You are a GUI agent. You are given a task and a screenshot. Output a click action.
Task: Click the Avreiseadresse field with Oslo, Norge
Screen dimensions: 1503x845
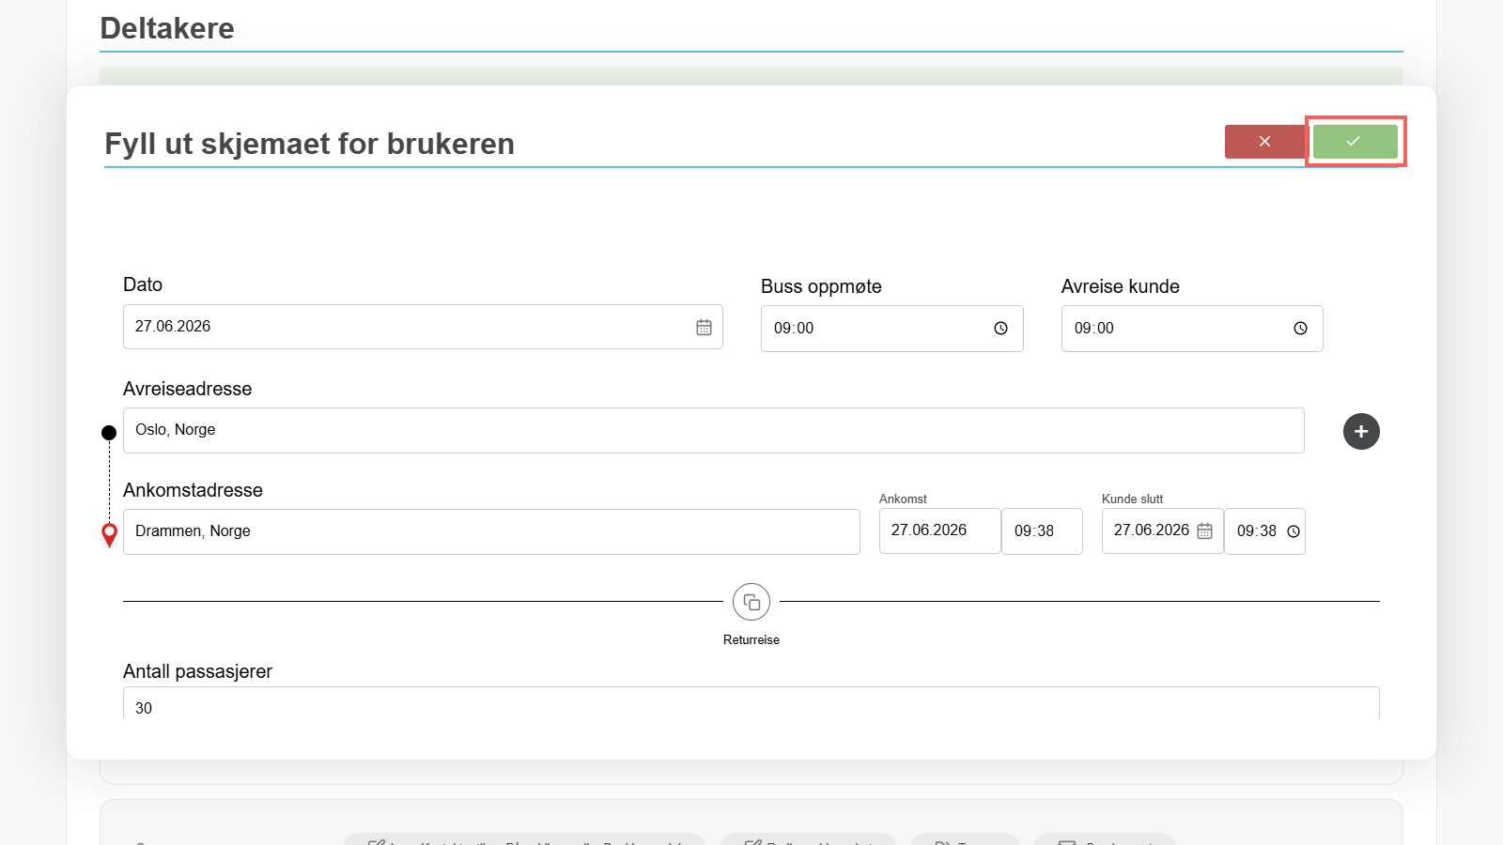pyautogui.click(x=713, y=430)
